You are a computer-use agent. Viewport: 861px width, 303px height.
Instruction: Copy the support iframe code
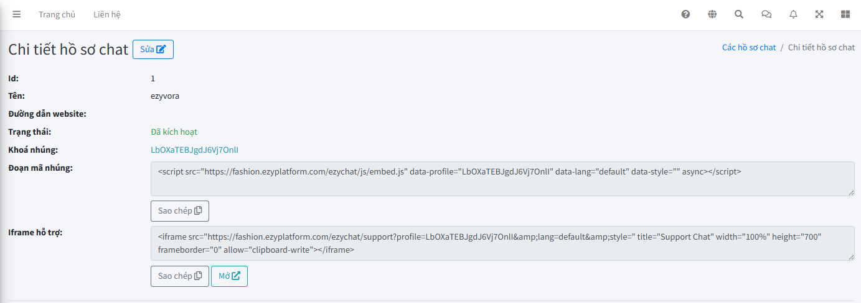(x=180, y=276)
